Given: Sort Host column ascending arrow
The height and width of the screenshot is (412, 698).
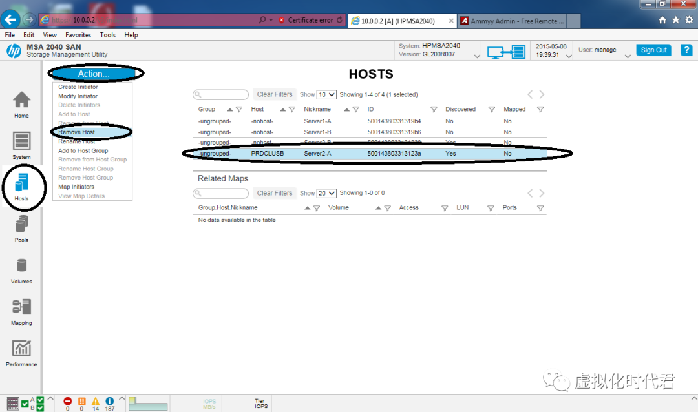Looking at the screenshot, I should coord(282,109).
